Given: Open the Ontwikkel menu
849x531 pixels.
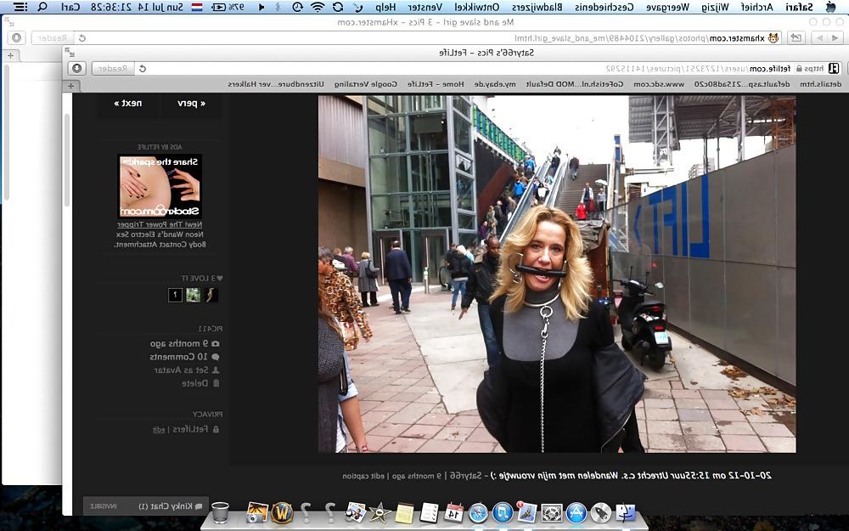Looking at the screenshot, I should tap(476, 7).
